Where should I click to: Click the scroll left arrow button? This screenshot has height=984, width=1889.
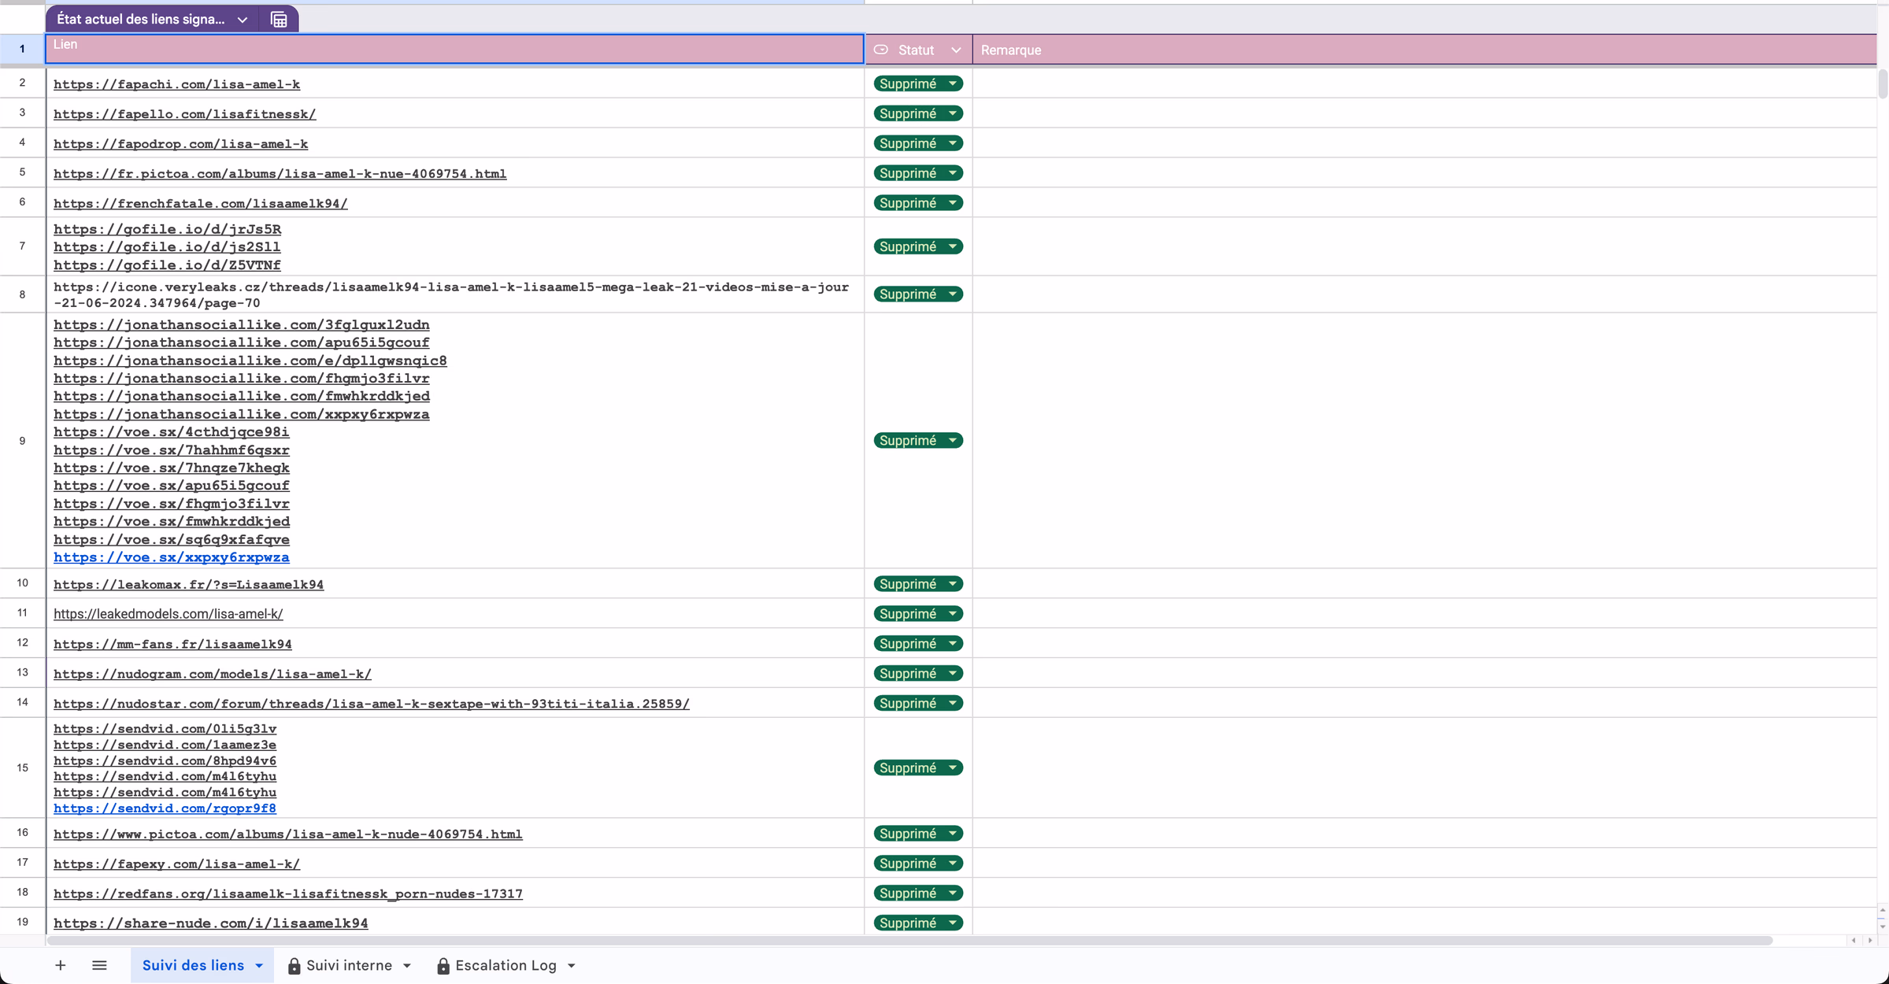(x=1854, y=941)
